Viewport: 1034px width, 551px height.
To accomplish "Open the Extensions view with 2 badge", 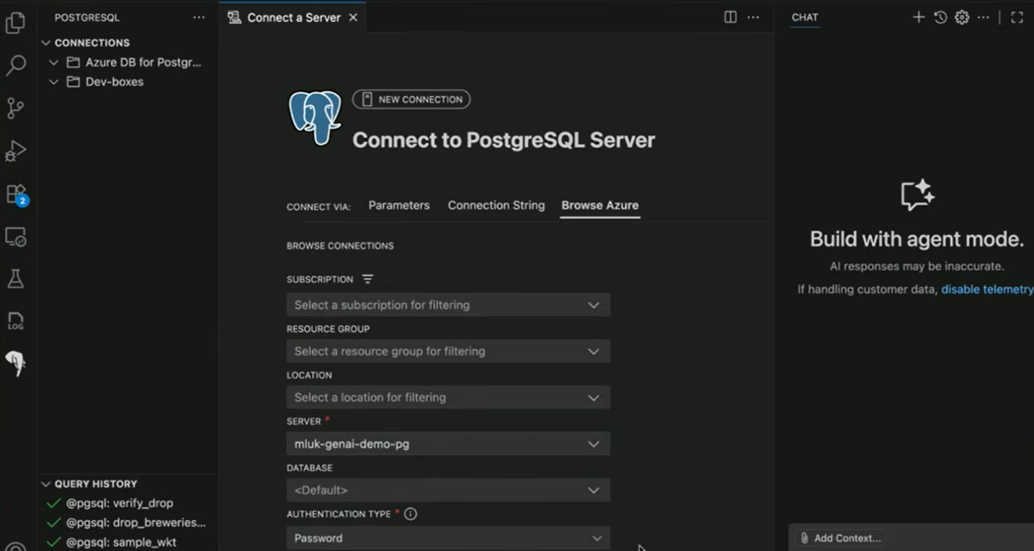I will point(16,194).
